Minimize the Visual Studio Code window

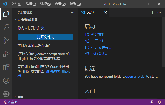coord(135,4)
